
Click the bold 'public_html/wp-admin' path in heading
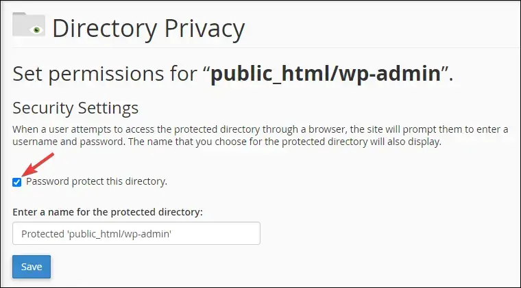(326, 74)
